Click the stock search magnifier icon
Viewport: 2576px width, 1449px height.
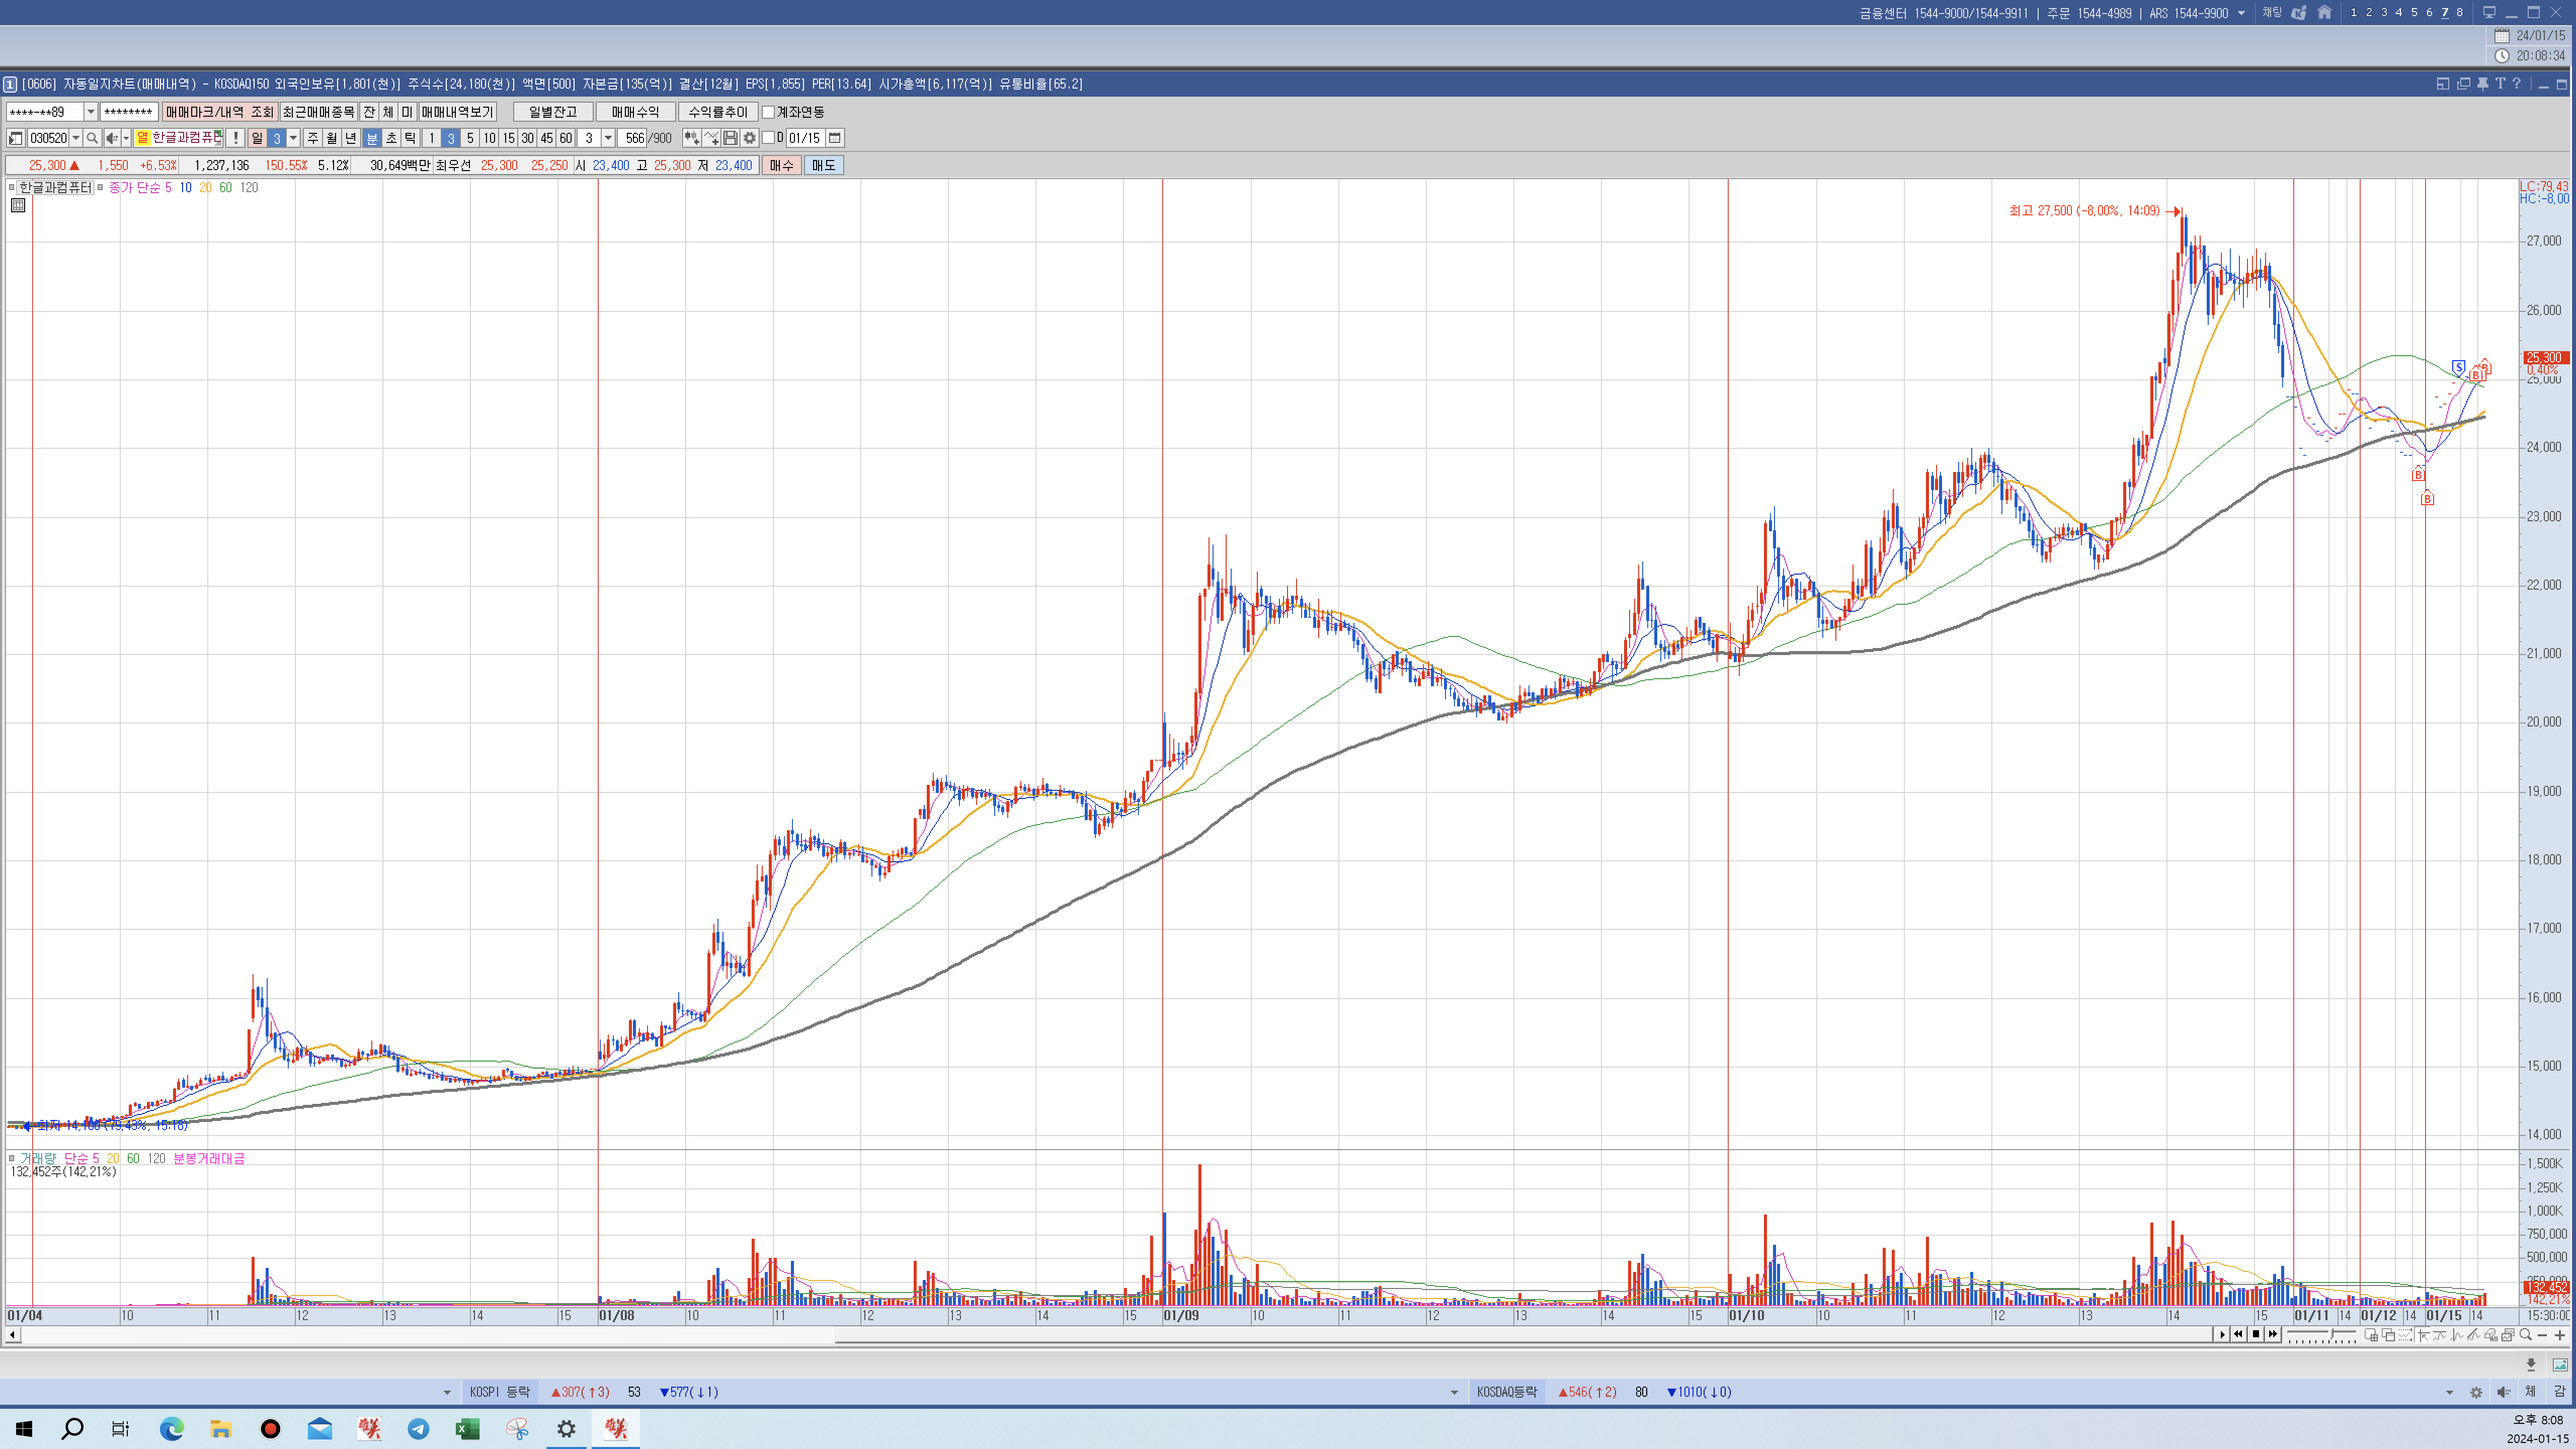click(x=92, y=138)
